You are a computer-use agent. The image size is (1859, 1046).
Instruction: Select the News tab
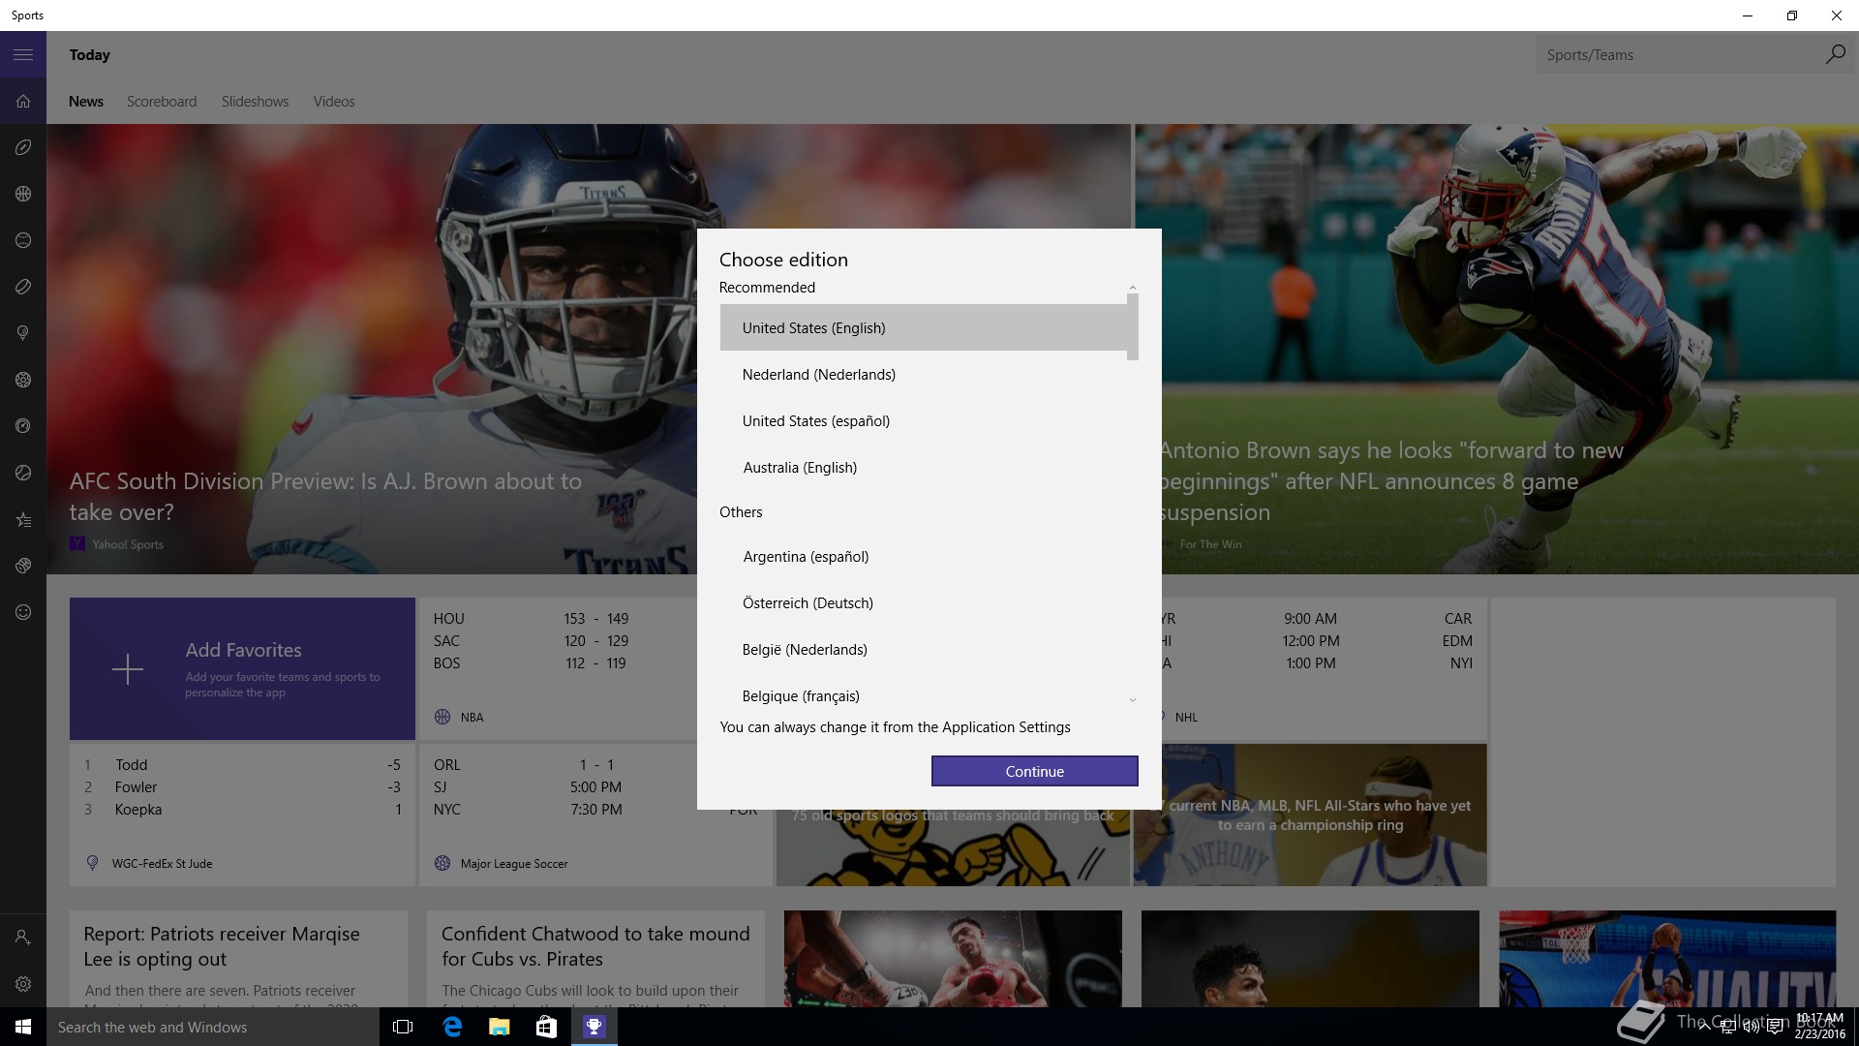coord(86,102)
